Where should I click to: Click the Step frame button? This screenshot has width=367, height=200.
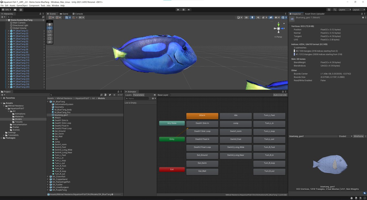(x=189, y=10)
